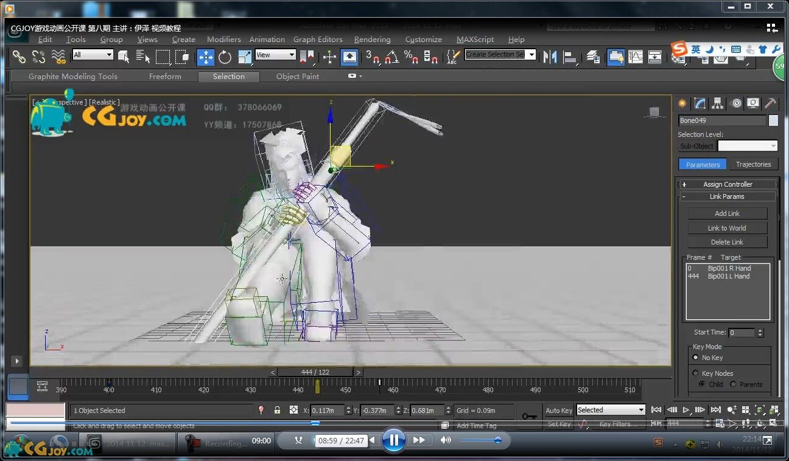The image size is (789, 461).
Task: Open the All selection filter dropdown
Action: pos(93,55)
